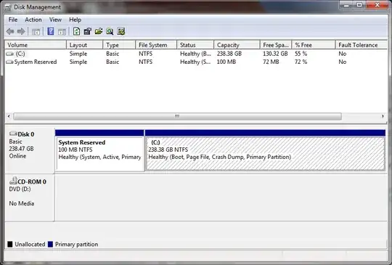Image resolution: width=392 pixels, height=265 pixels.
Task: Sort by the Type column header
Action: [119, 45]
